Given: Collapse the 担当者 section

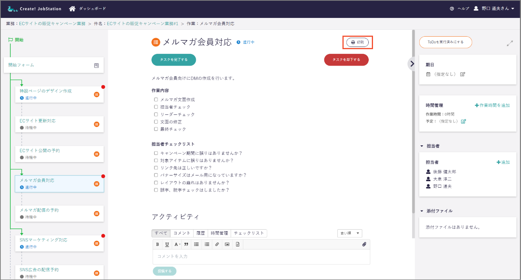Looking at the screenshot, I should point(422,146).
